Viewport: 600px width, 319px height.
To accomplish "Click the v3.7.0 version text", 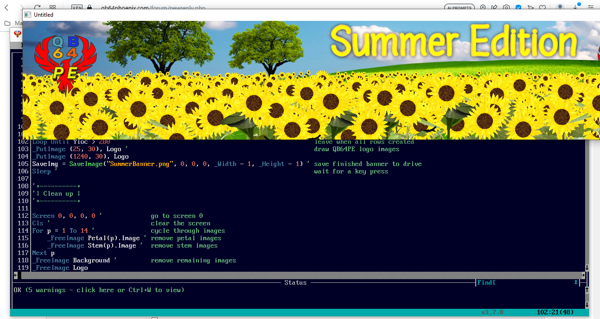I will [492, 312].
